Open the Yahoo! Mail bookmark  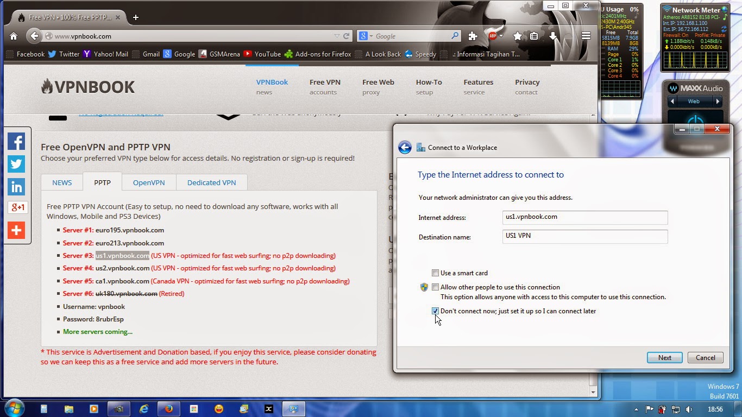tap(105, 54)
